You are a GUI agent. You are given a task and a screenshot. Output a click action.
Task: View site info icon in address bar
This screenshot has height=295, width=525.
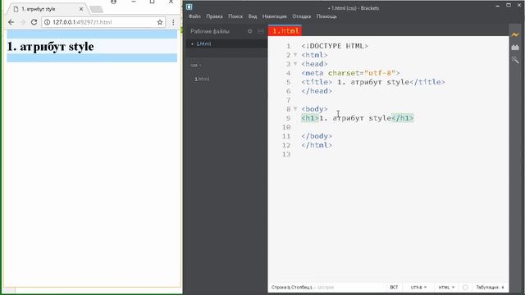48,22
